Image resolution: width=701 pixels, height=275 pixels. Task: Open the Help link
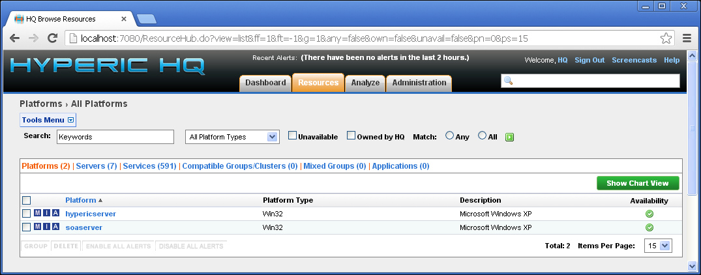click(672, 60)
